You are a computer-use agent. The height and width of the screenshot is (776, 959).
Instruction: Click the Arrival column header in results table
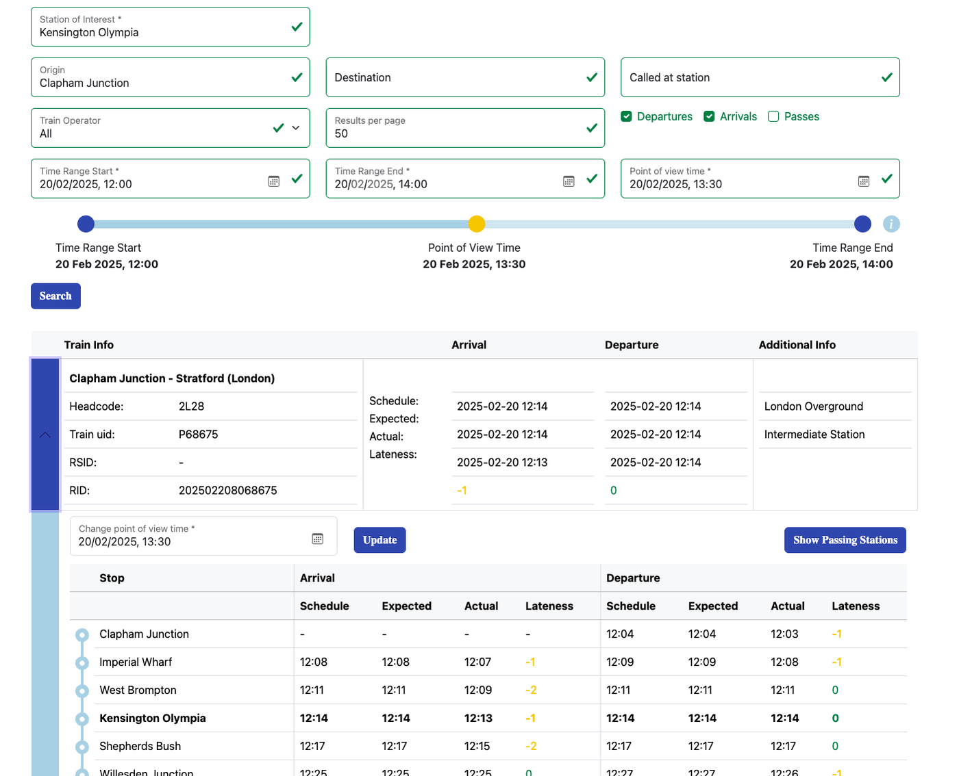pos(469,345)
